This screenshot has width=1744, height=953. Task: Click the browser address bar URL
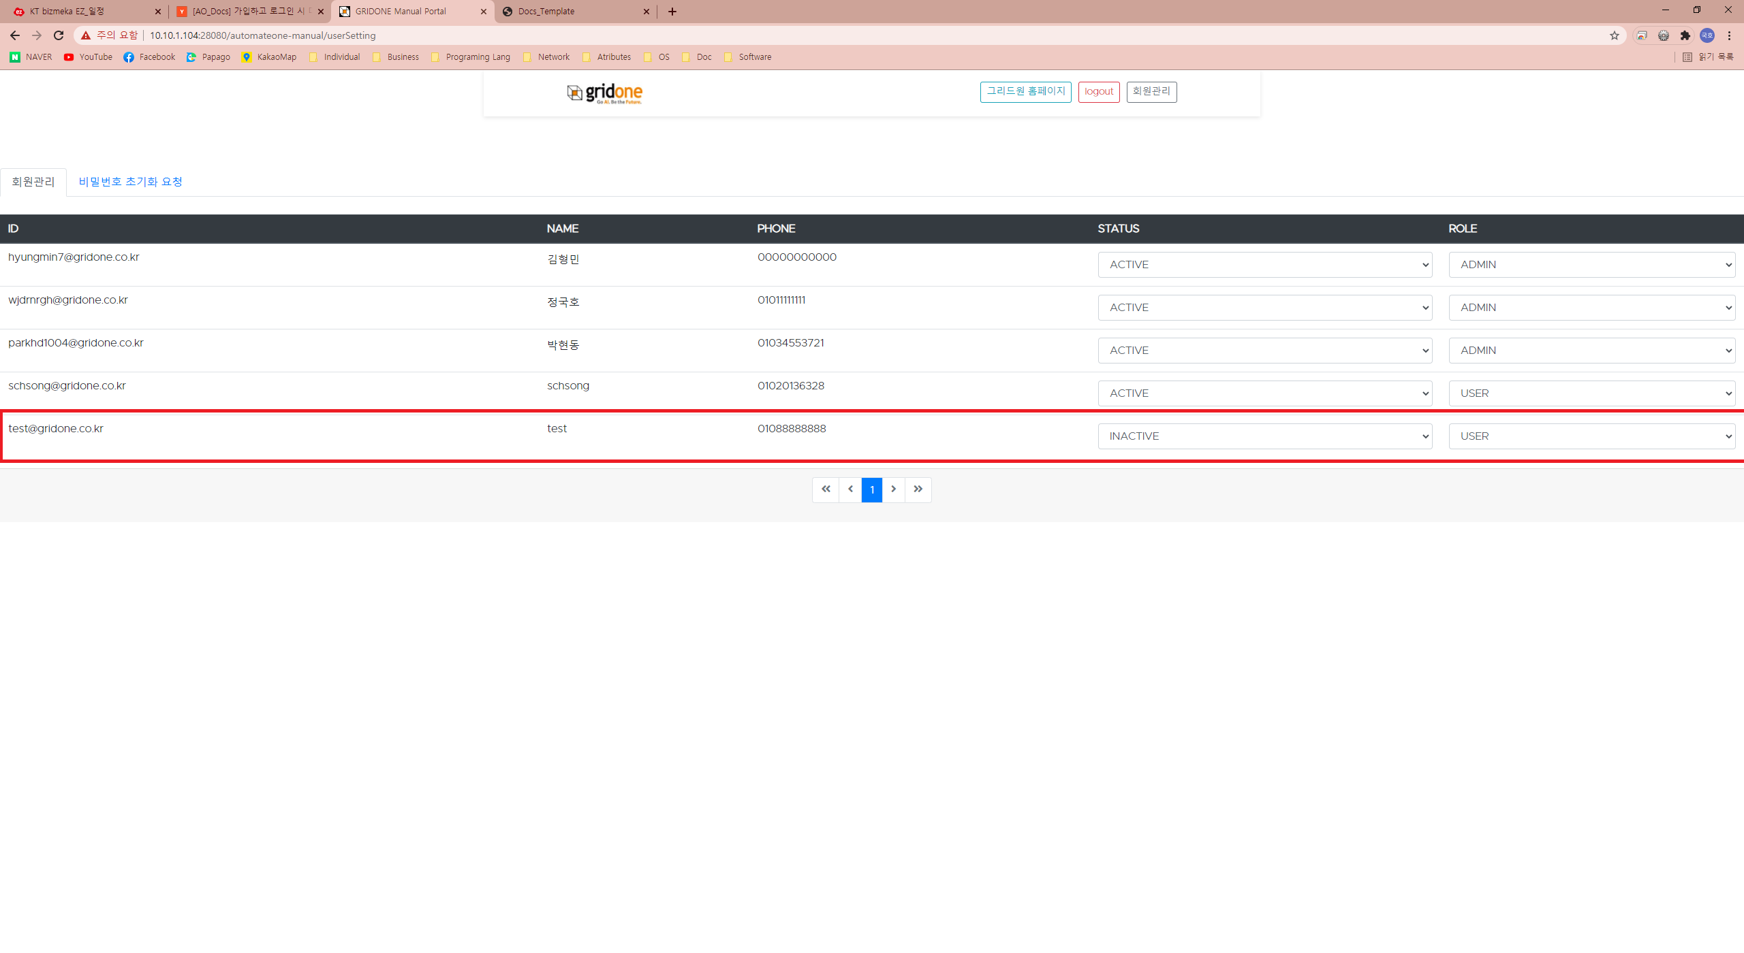point(262,35)
